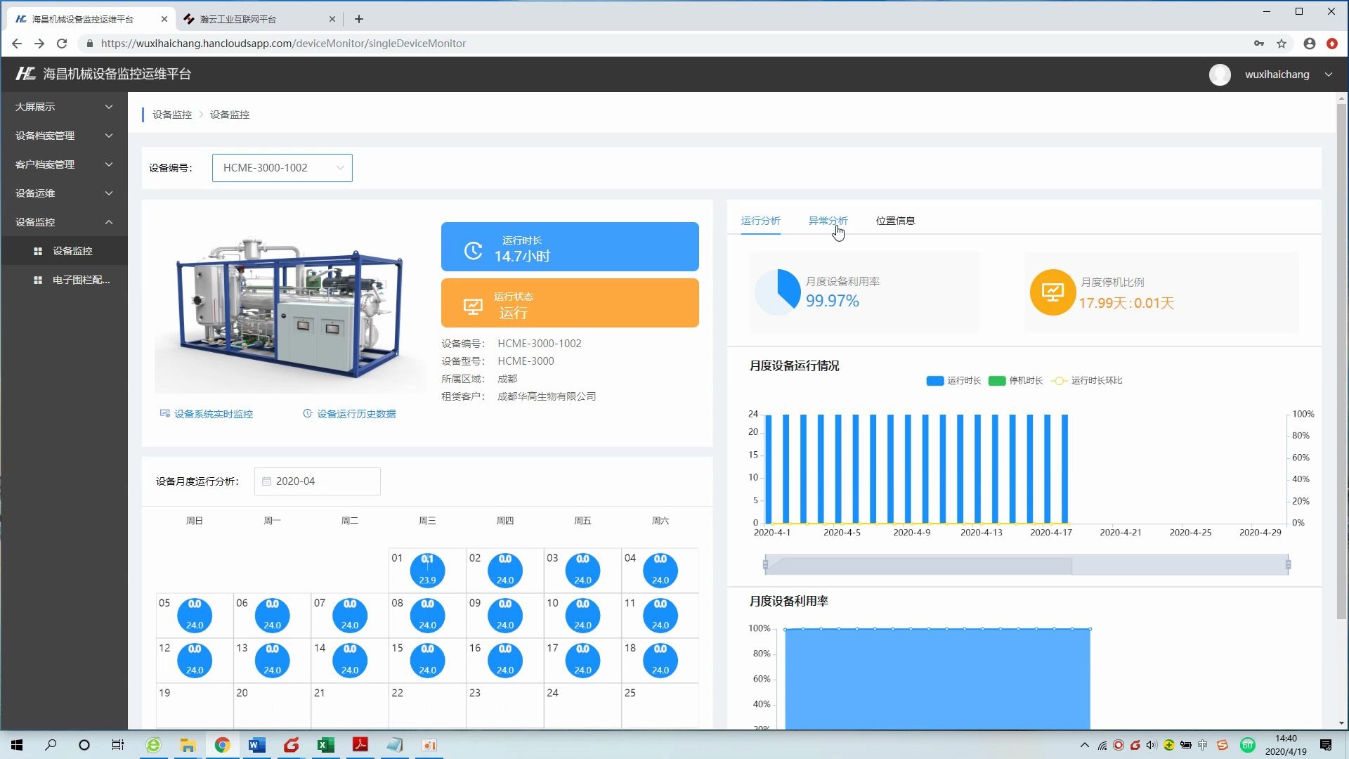Open Word from the taskbar
Viewport: 1349px width, 759px height.
pyautogui.click(x=256, y=745)
